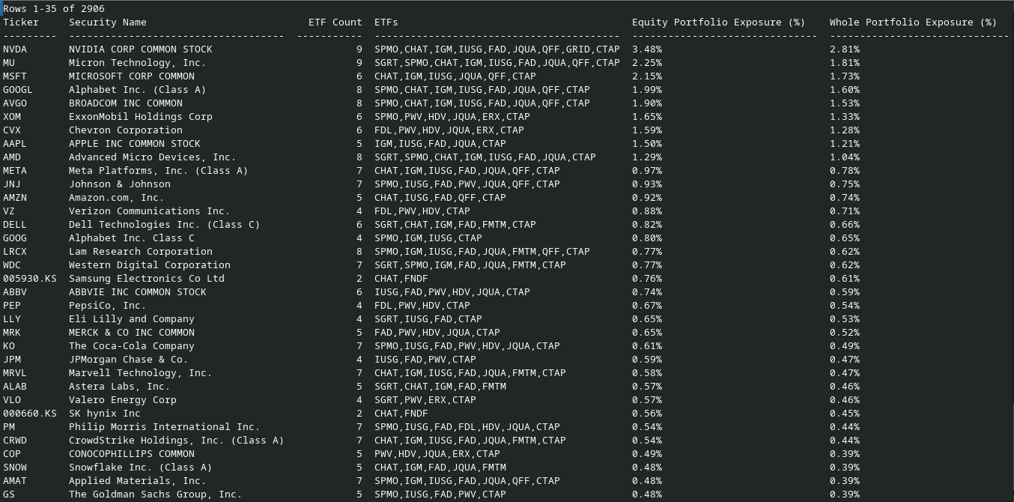
Task: Click the ETF Count column header
Action: pyautogui.click(x=336, y=22)
